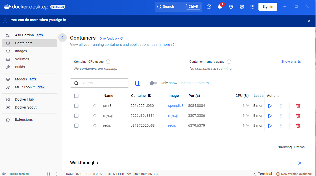This screenshot has height=176, width=316.
Task: Close the Walkthroughs section
Action: click(300, 163)
